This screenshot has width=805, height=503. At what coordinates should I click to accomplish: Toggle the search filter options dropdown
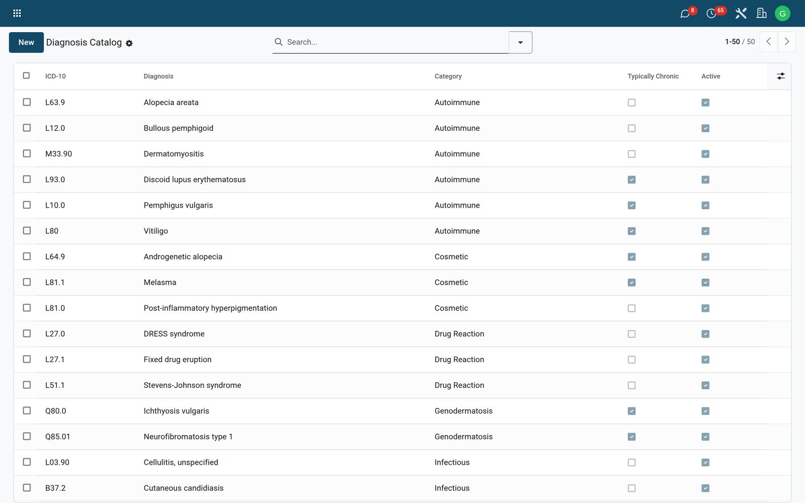(x=520, y=42)
